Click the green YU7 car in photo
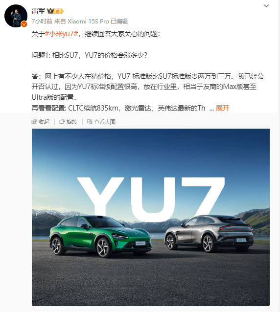Image resolution: width=280 pixels, height=312 pixels. (x=100, y=236)
